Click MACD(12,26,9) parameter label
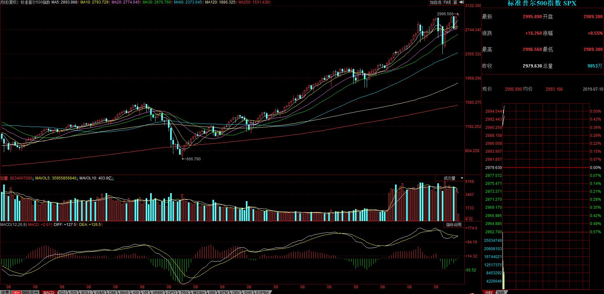The width and height of the screenshot is (604, 294). [x=13, y=225]
